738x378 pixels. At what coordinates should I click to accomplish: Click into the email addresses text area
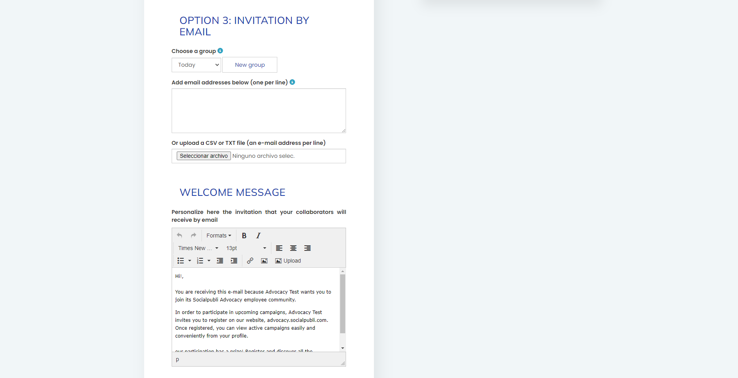(x=258, y=111)
